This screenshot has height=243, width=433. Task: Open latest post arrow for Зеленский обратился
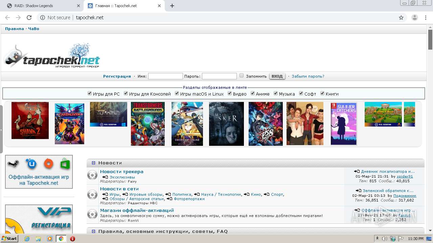point(358,191)
